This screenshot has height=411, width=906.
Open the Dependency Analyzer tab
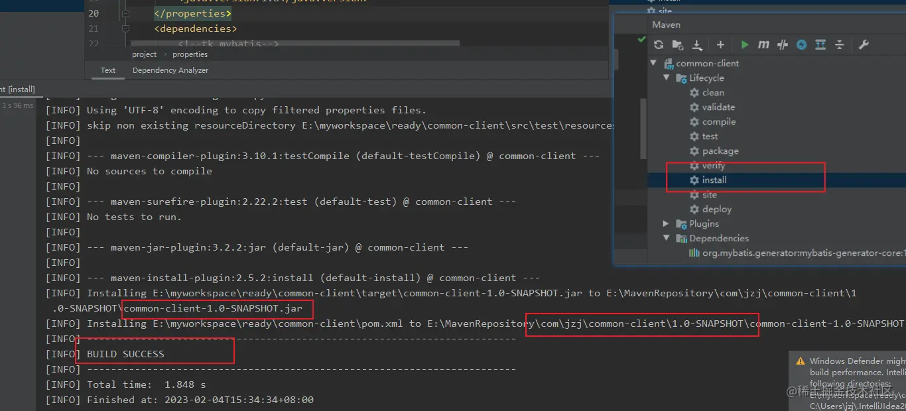click(170, 70)
